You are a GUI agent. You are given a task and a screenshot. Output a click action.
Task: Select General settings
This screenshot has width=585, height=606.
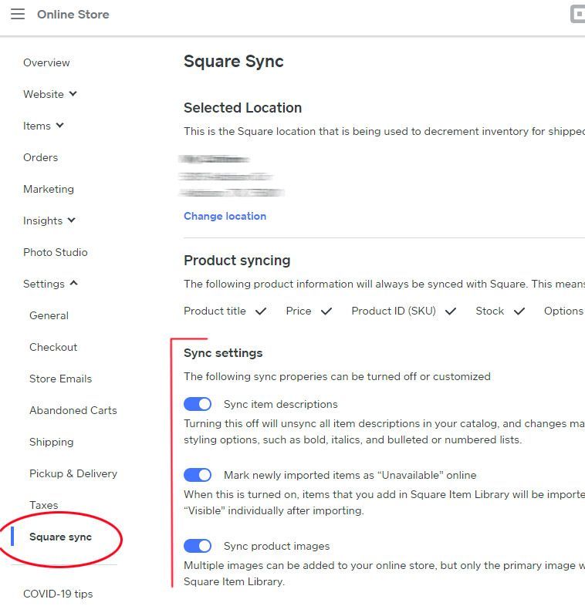coord(49,315)
